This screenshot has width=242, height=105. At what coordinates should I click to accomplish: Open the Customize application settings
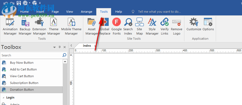(194, 25)
